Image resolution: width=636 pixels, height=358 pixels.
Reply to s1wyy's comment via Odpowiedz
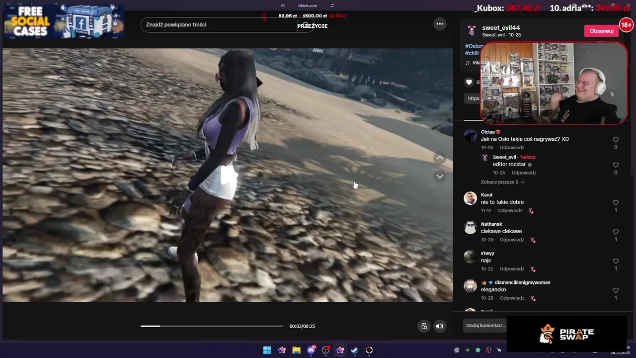pyautogui.click(x=512, y=269)
